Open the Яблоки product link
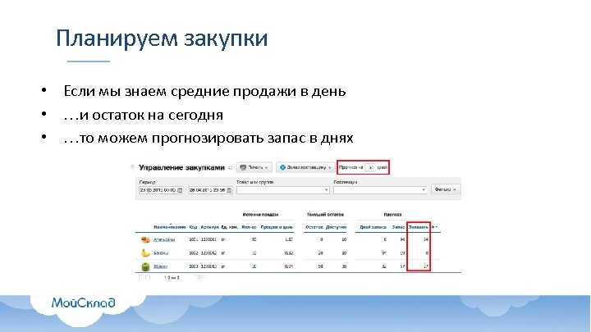 (x=160, y=266)
